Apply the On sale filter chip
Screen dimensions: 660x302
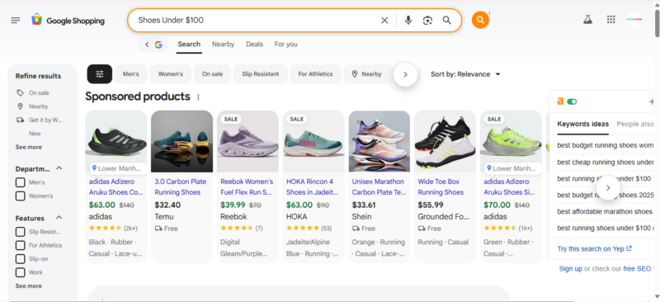pyautogui.click(x=212, y=74)
